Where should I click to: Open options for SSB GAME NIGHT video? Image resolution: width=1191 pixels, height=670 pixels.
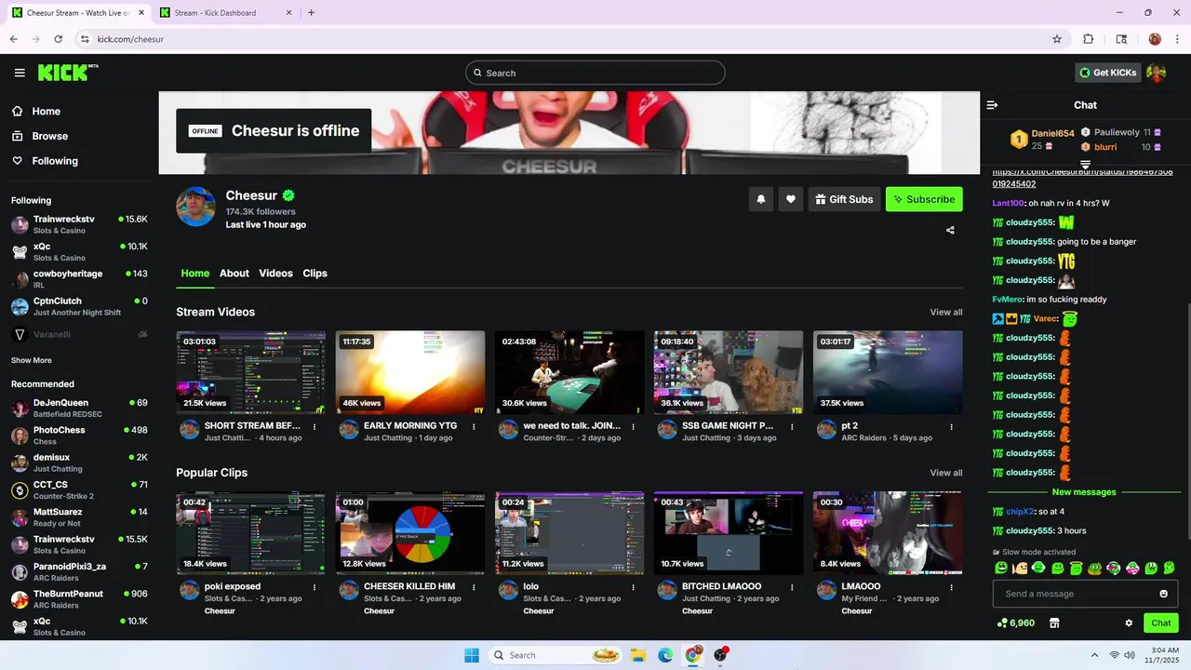point(792,427)
